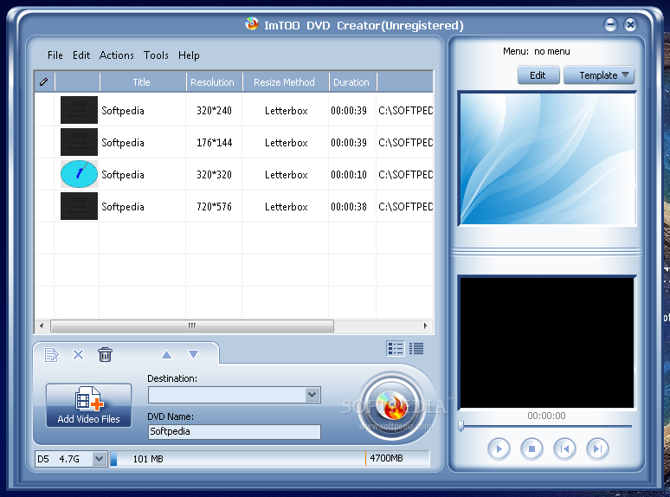Click the disc capacity usage bar
Screen dimensions: 670x497
coord(270,459)
